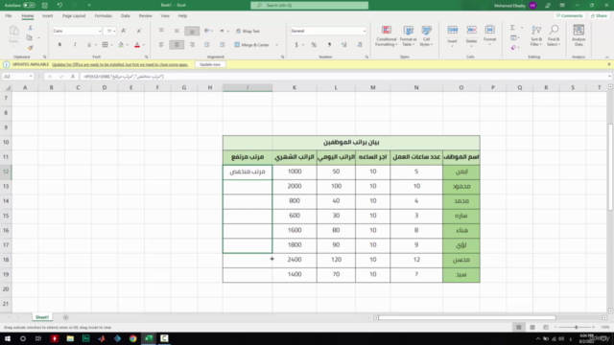
Task: Click the Insert cells icon
Action: (452, 31)
